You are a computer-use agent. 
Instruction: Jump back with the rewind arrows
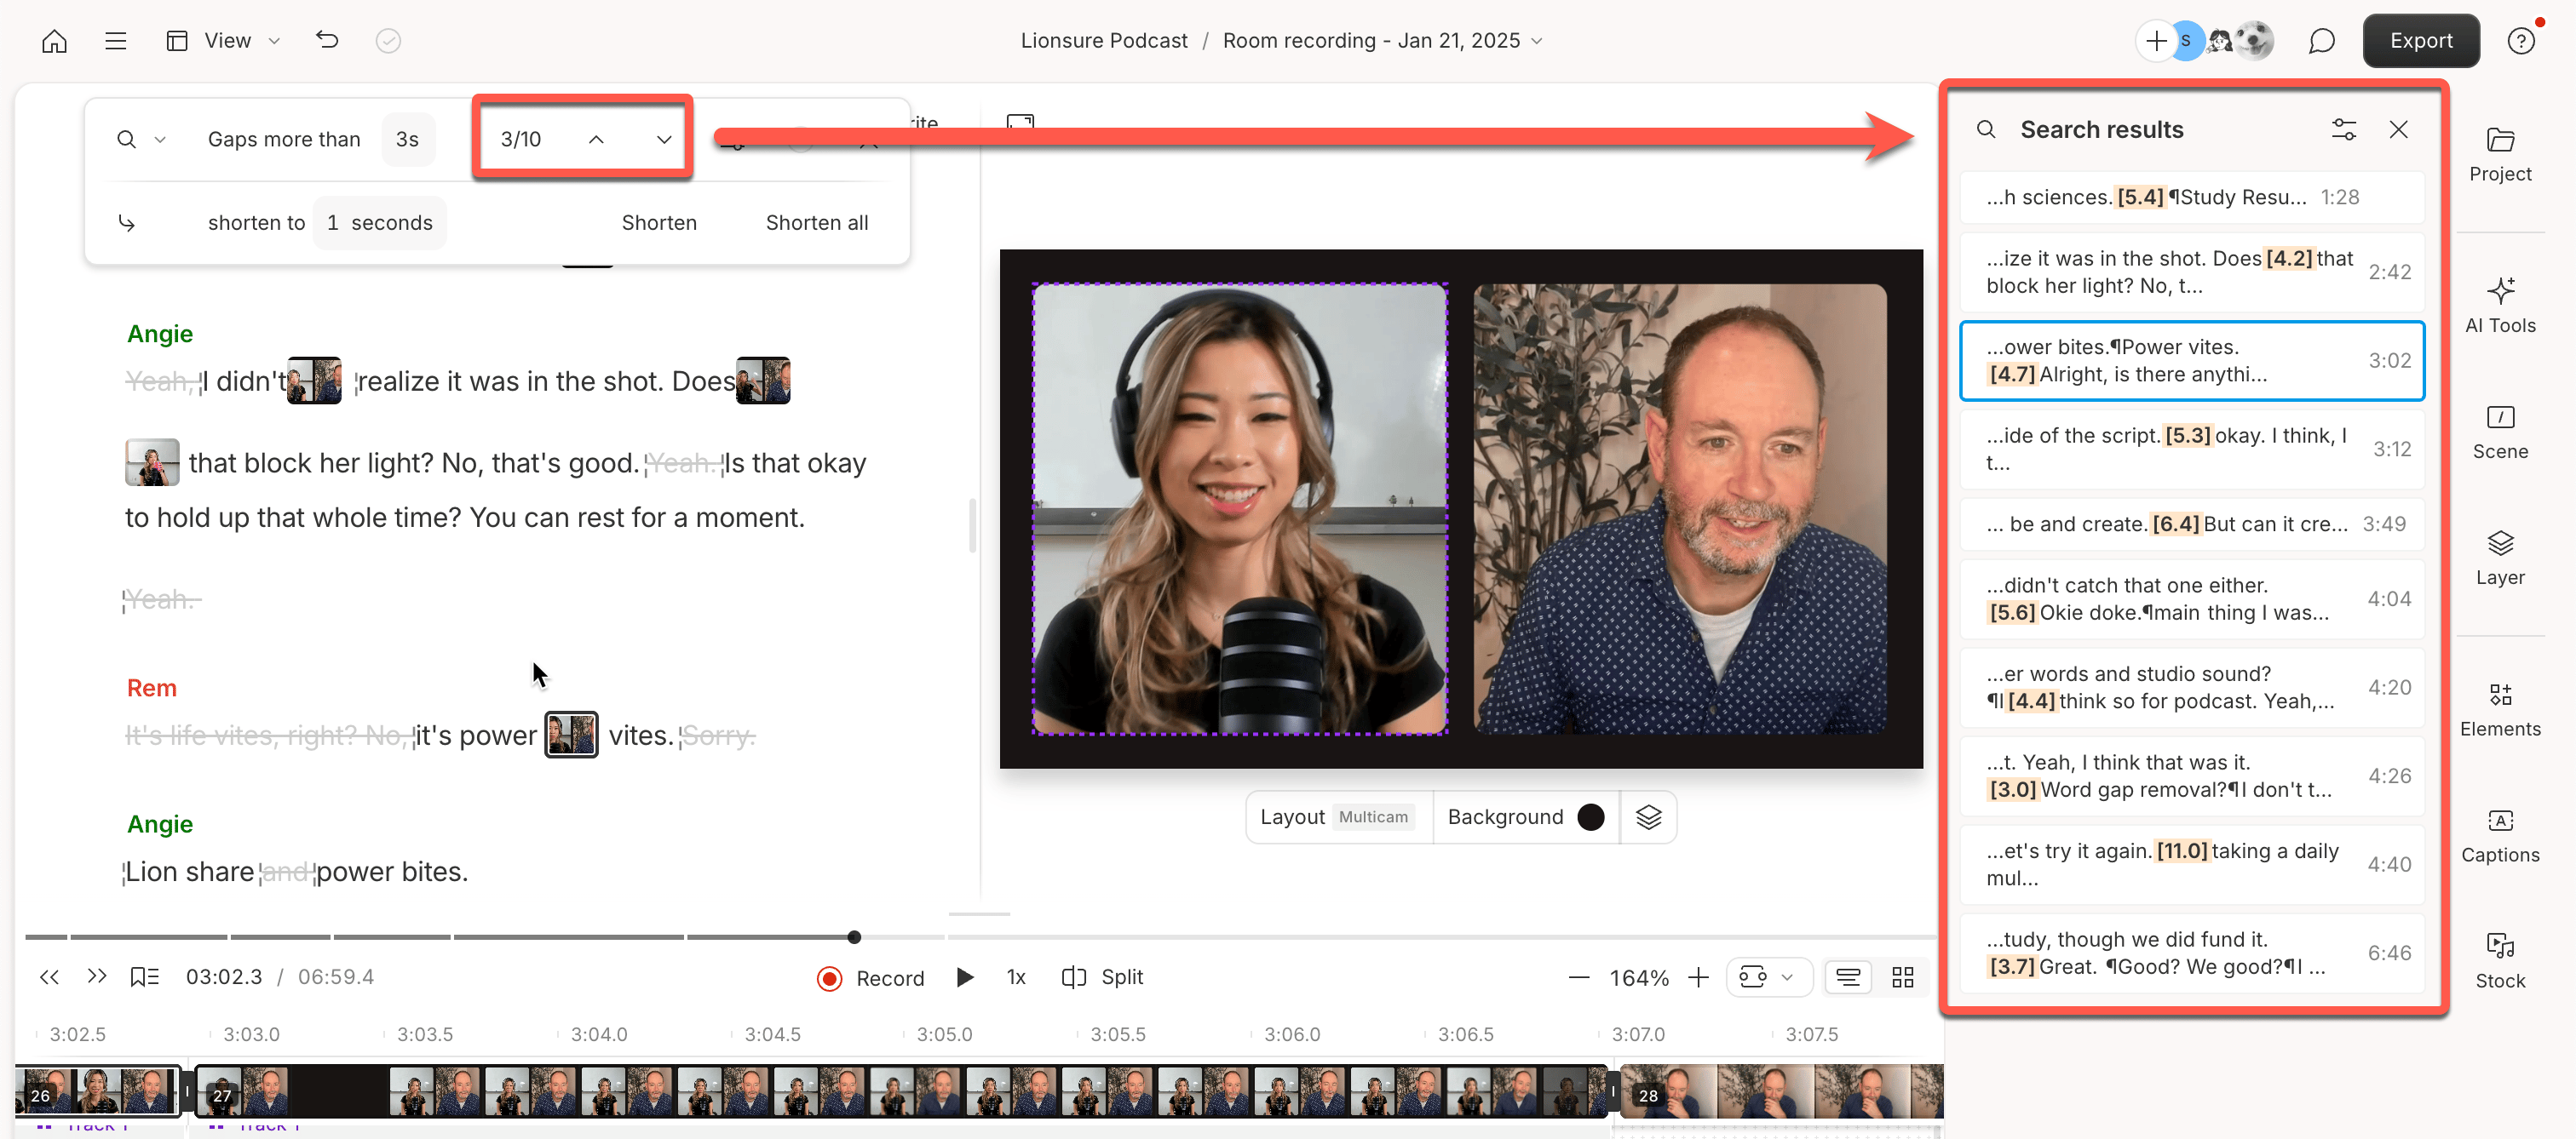[49, 977]
